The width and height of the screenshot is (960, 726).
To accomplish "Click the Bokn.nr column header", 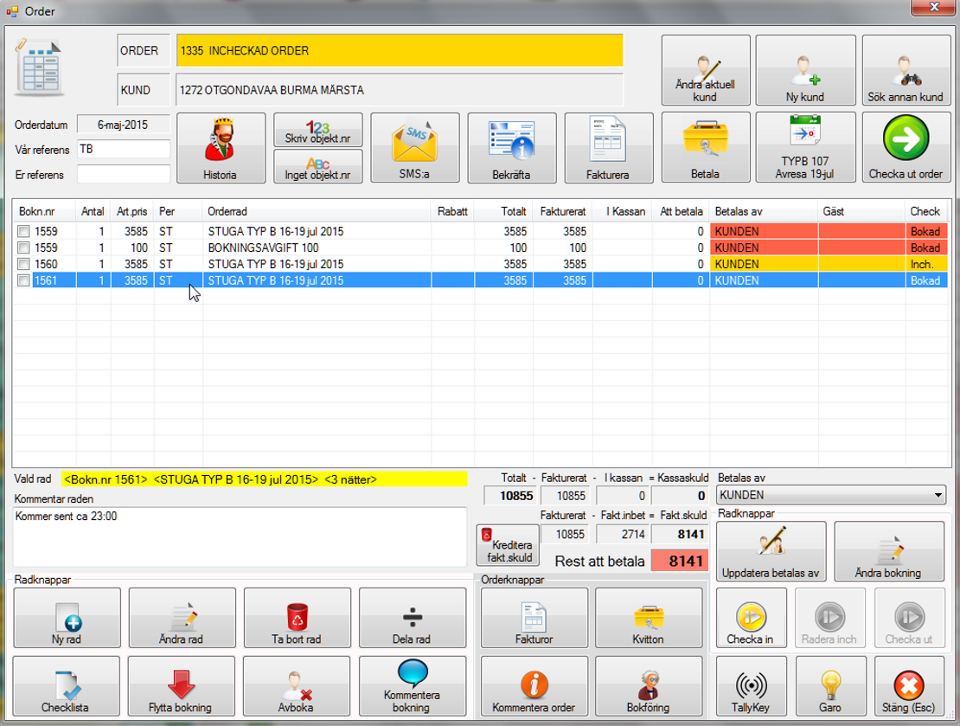I will [44, 211].
